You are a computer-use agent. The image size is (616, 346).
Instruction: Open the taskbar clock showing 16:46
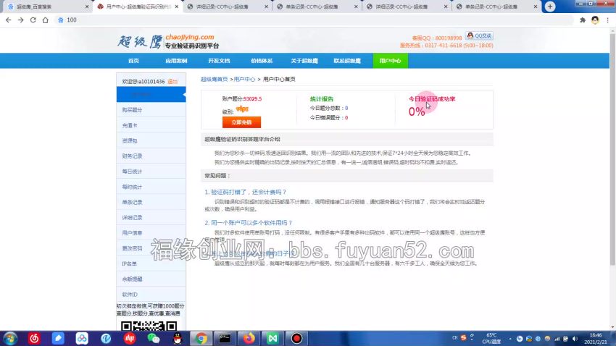(596, 339)
